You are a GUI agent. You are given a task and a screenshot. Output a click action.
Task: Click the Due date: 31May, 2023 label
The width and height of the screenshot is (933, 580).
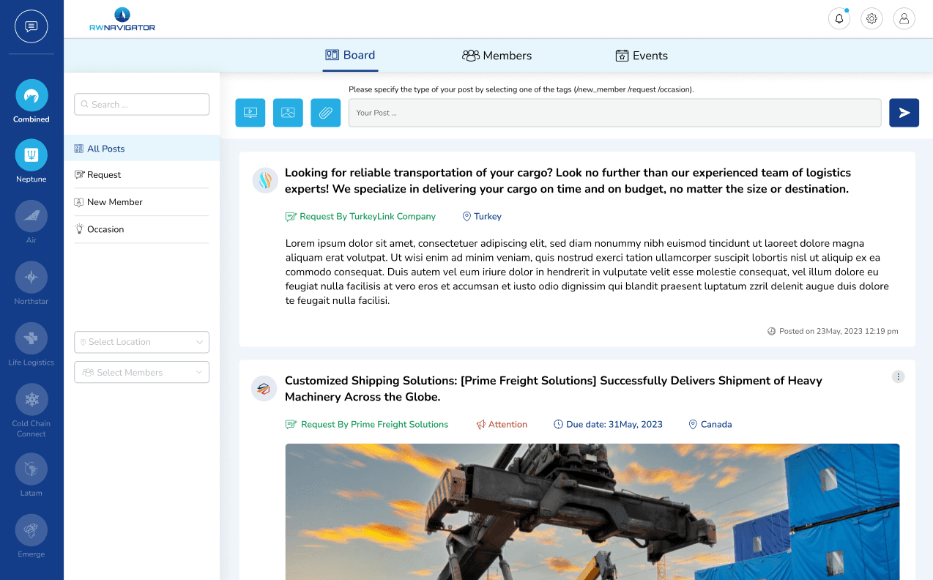(x=608, y=425)
